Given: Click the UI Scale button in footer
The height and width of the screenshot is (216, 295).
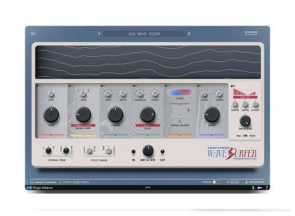Looking at the screenshot, I should (233, 182).
